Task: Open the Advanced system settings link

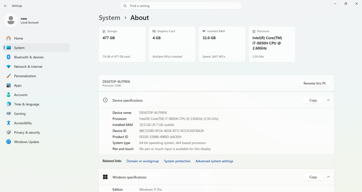Action: click(214, 161)
